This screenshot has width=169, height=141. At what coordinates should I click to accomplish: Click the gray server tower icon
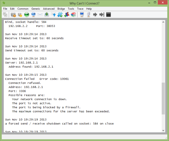88,15
